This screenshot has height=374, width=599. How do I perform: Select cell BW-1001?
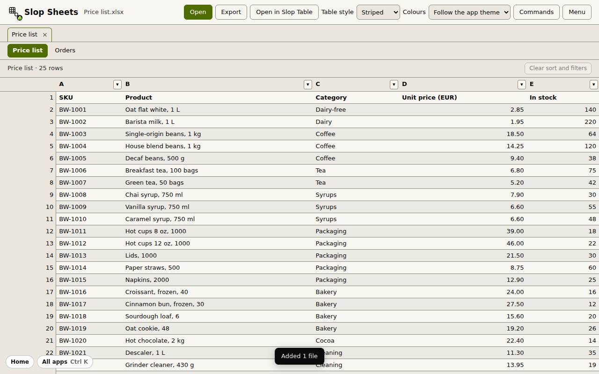point(89,110)
